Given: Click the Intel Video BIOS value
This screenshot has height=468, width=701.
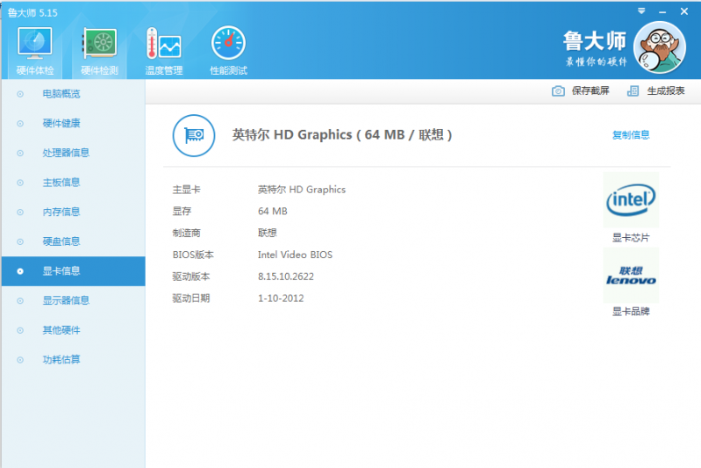Looking at the screenshot, I should pos(295,255).
